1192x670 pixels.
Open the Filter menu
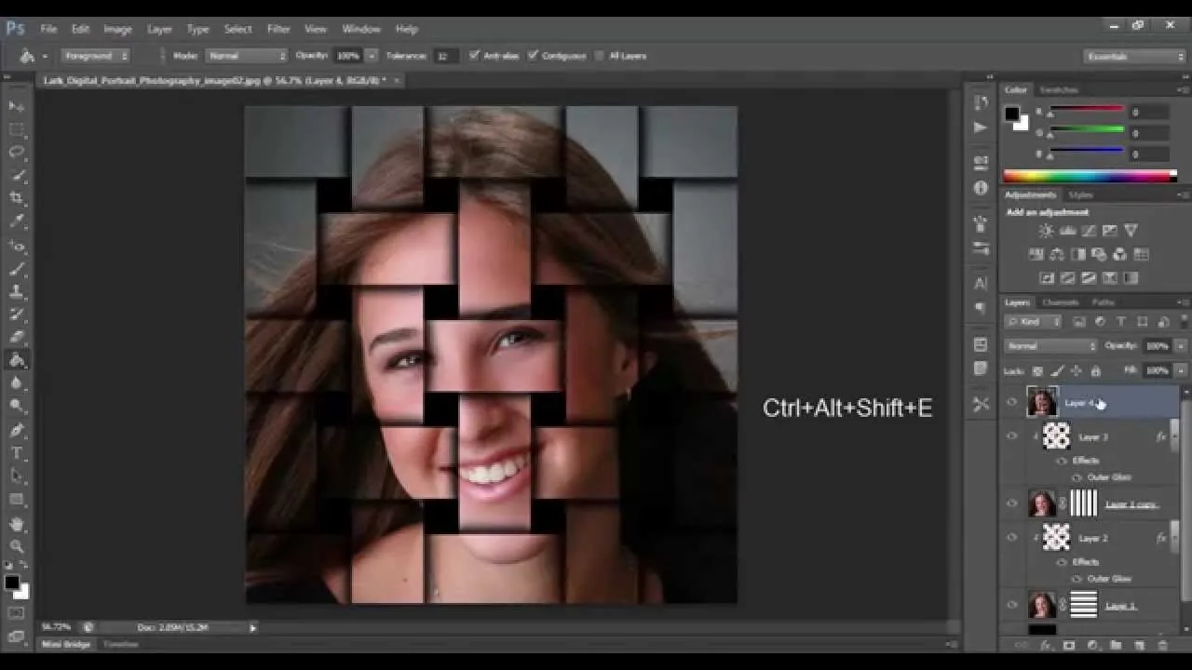(278, 29)
